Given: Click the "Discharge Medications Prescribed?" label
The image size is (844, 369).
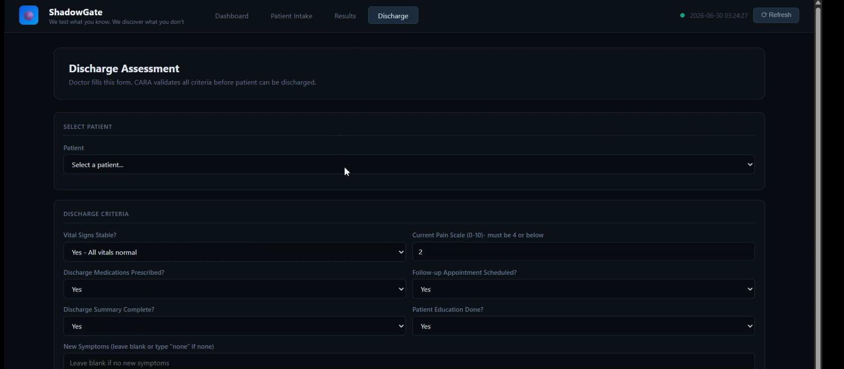Looking at the screenshot, I should 114,272.
